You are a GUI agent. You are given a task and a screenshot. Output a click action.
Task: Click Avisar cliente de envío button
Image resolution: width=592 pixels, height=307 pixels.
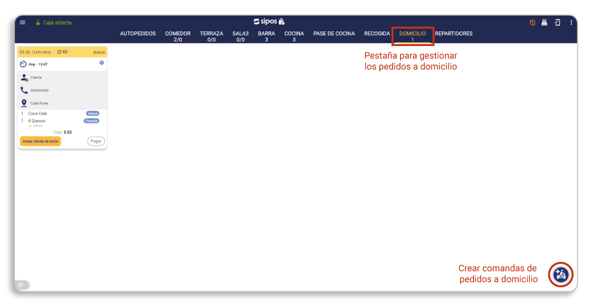tap(40, 141)
